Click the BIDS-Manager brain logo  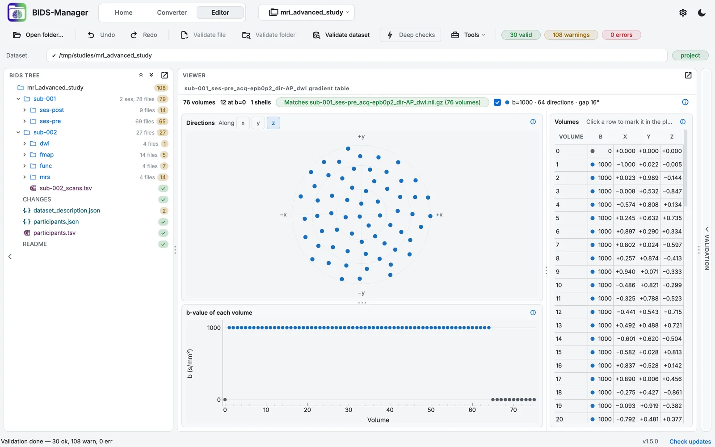coord(17,13)
